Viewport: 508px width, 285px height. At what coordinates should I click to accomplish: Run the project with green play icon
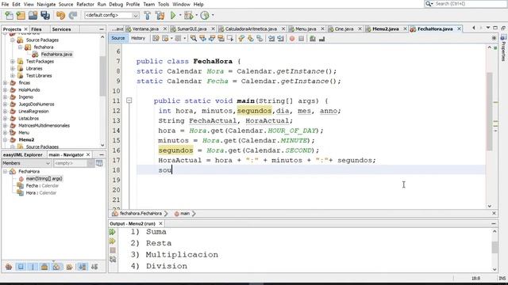point(173,15)
